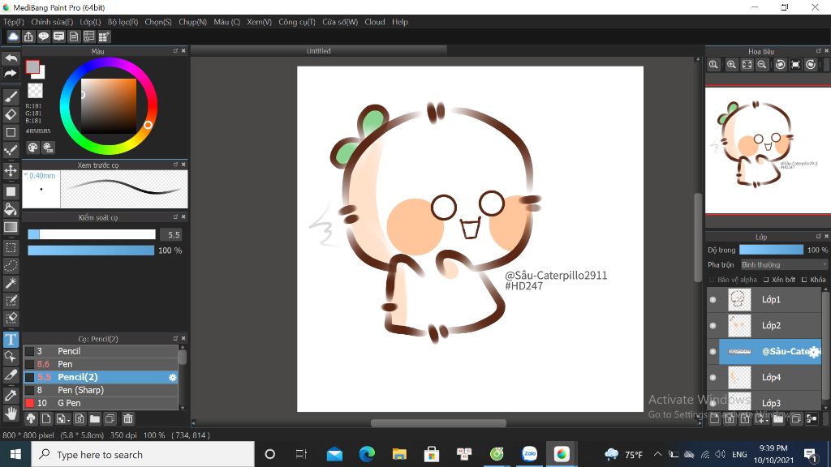831x467 pixels.
Task: Enable the Khóa lock checkbox
Action: coord(803,280)
